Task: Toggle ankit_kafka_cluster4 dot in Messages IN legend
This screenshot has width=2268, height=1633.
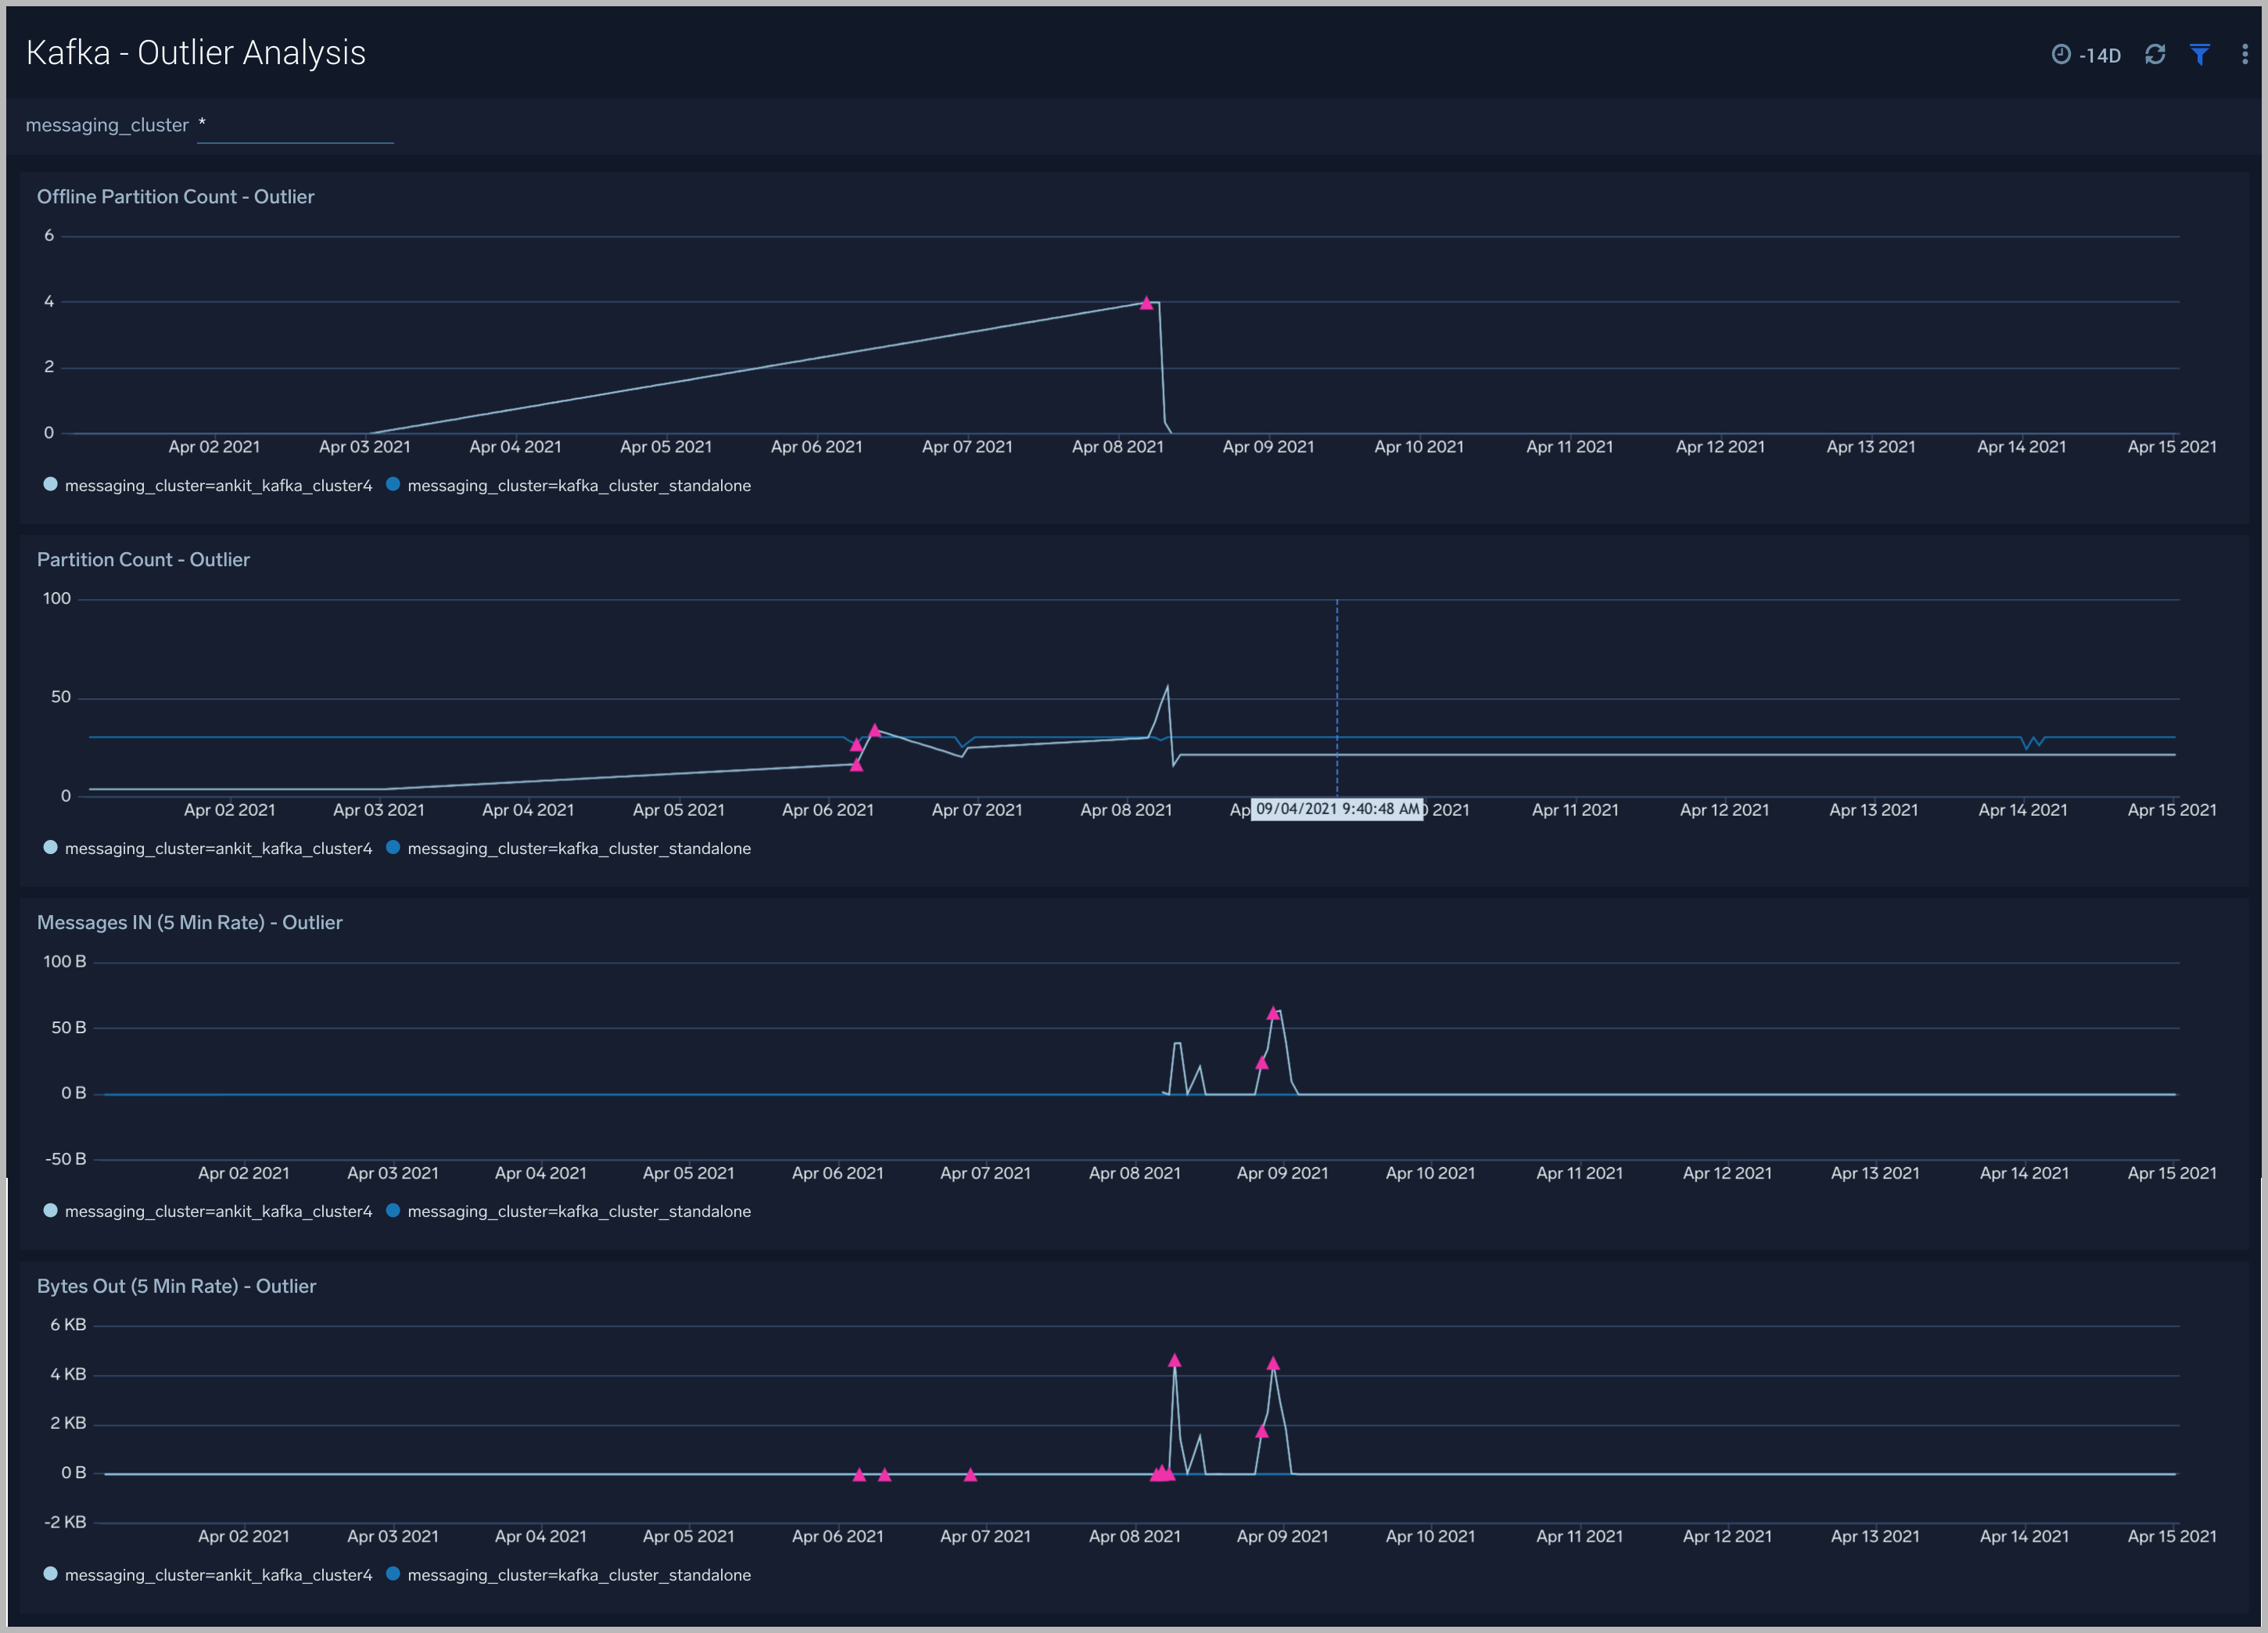Action: [49, 1210]
